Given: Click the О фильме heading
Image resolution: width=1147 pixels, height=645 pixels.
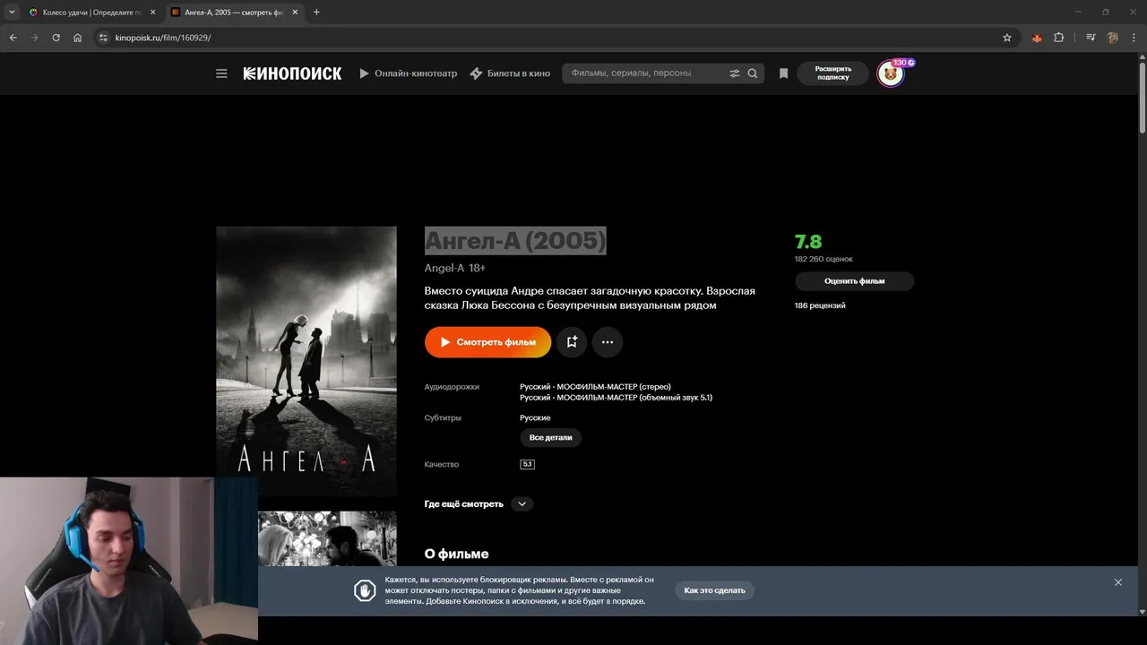Looking at the screenshot, I should (456, 554).
